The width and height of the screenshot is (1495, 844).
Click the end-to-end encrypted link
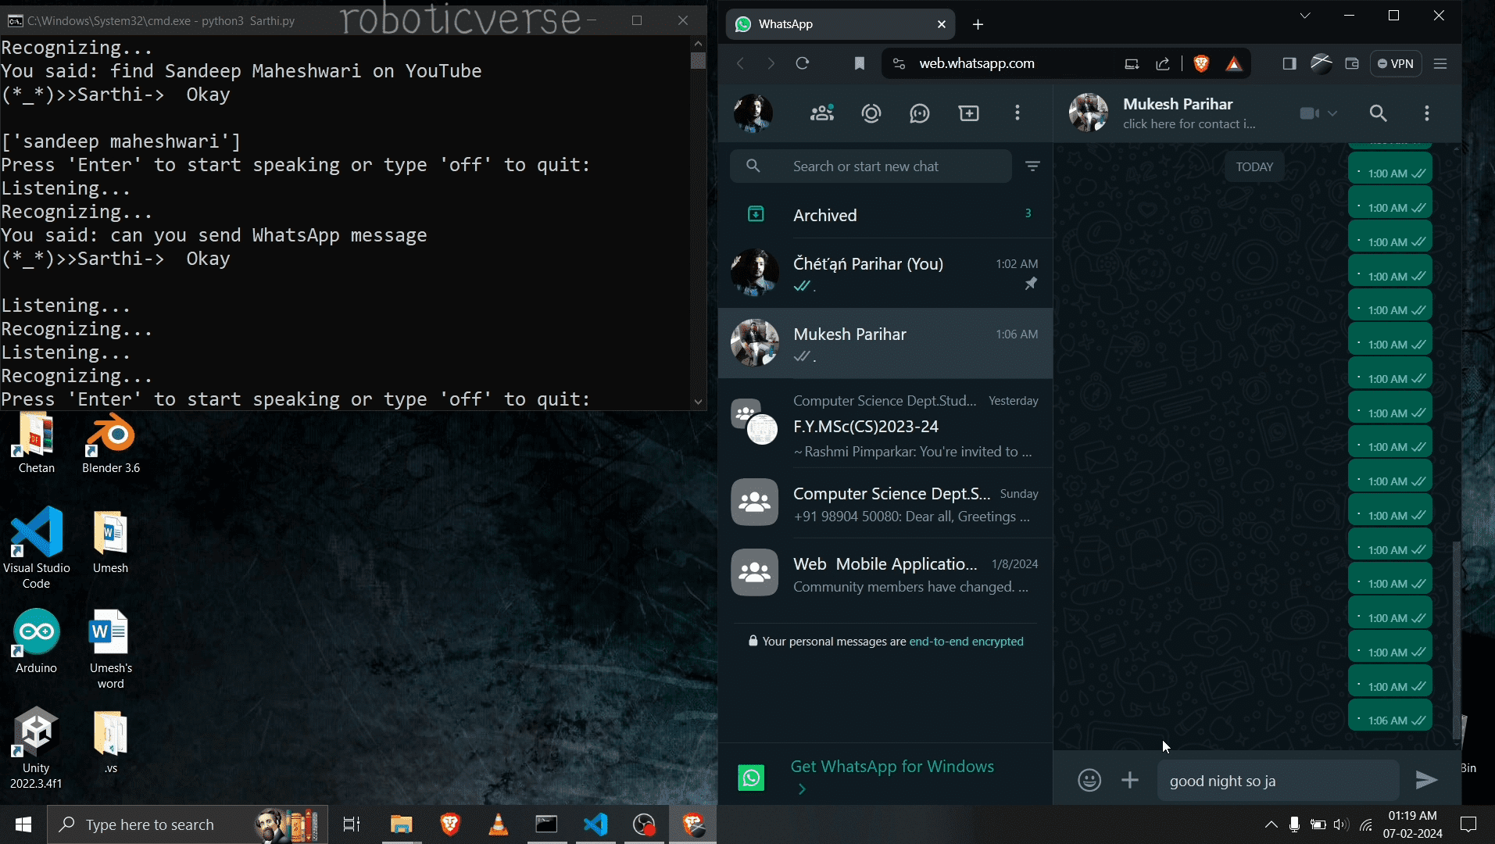[966, 642]
